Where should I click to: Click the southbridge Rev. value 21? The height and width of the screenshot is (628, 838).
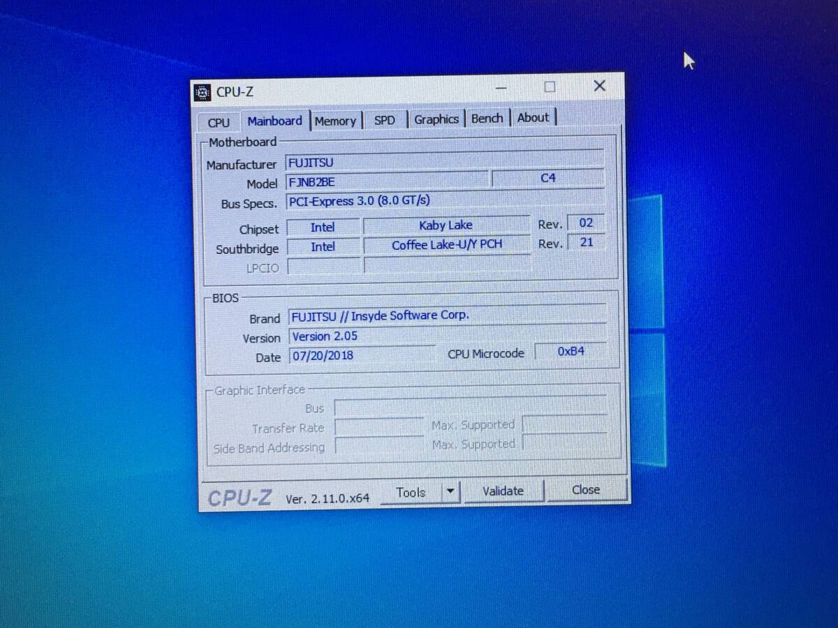click(586, 242)
